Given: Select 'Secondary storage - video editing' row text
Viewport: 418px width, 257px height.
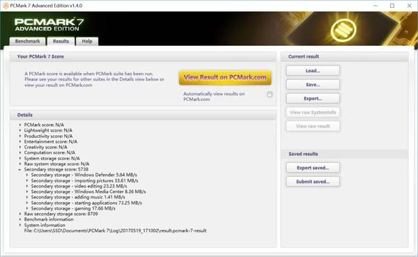Looking at the screenshot, I should [79, 186].
